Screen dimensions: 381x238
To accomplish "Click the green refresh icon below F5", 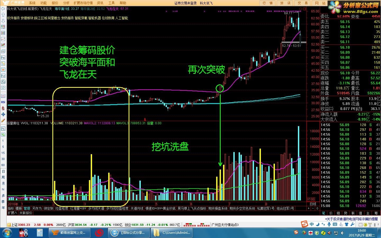I will click(3, 135).
